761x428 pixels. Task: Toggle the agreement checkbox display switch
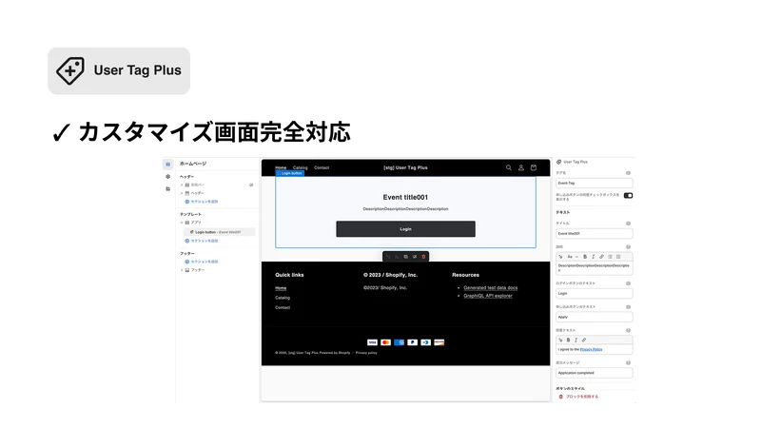click(x=628, y=196)
